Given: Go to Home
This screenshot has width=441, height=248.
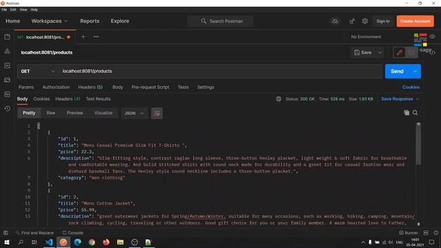Looking at the screenshot, I should [x=13, y=21].
